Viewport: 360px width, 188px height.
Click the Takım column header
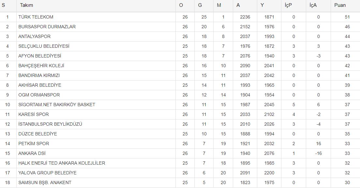tap(26, 5)
